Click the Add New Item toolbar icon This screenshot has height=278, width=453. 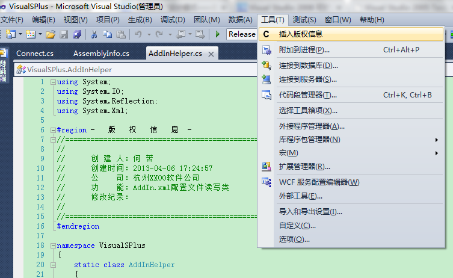31,34
